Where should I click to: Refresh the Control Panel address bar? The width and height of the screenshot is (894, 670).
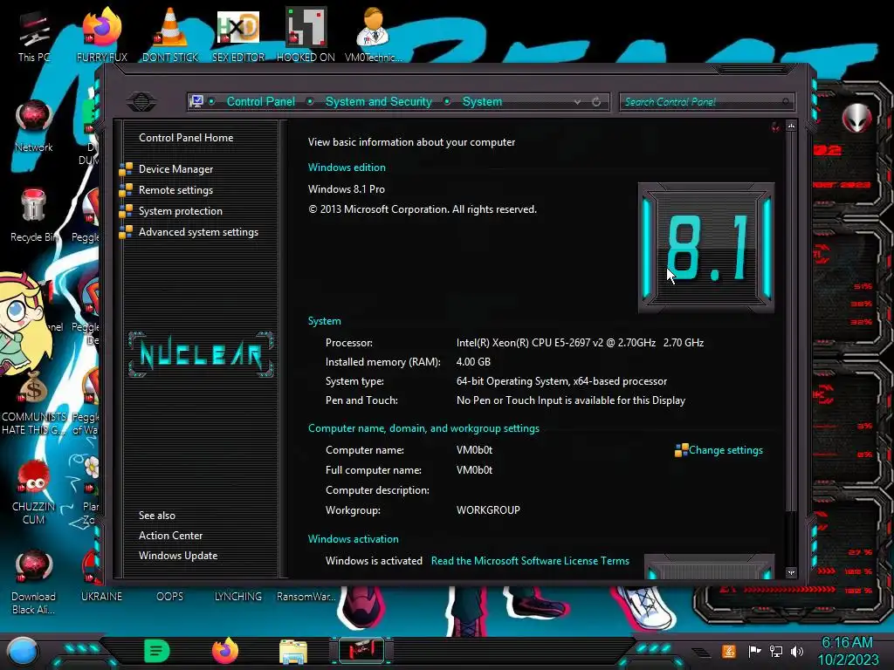[596, 102]
